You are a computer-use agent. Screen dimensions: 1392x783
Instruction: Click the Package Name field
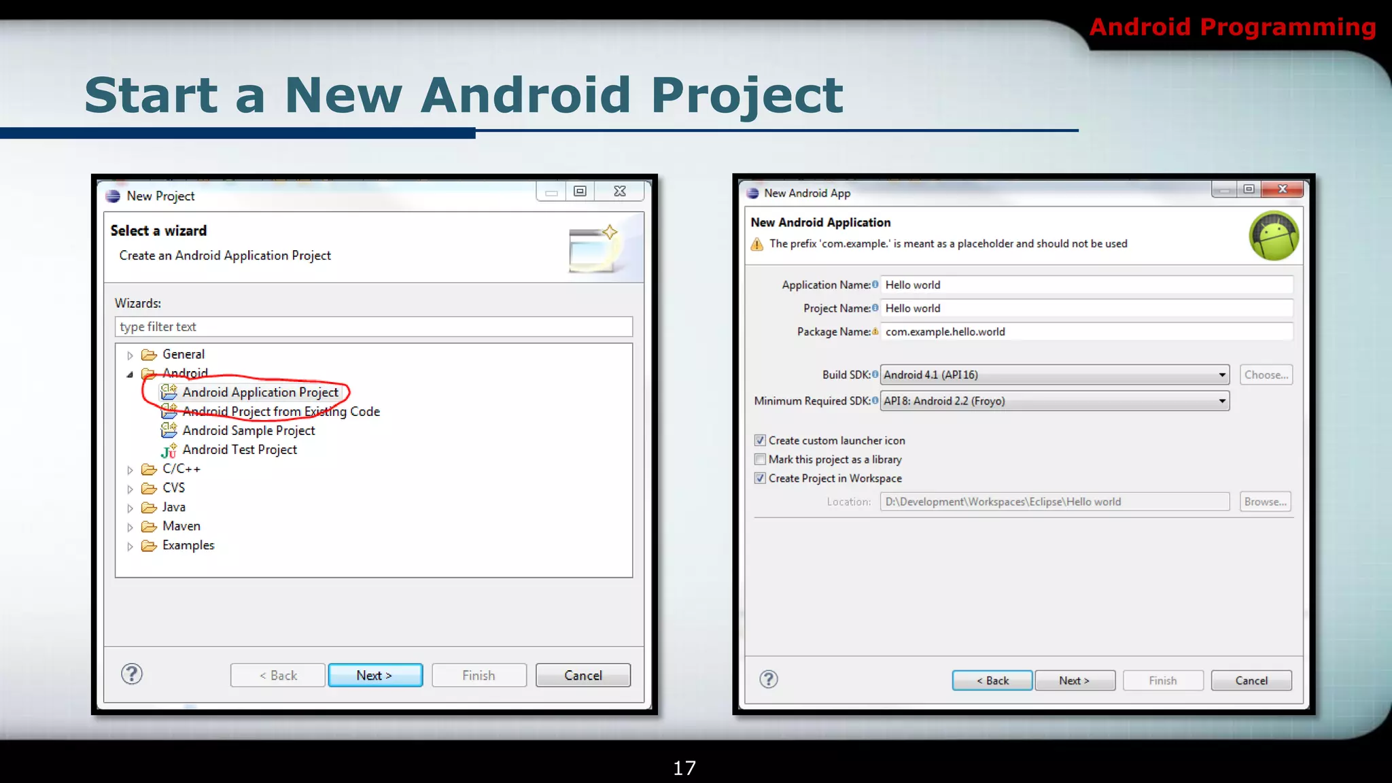(1087, 332)
